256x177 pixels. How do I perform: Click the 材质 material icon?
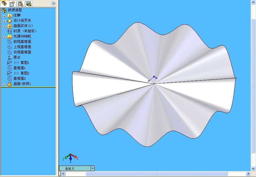pyautogui.click(x=10, y=31)
